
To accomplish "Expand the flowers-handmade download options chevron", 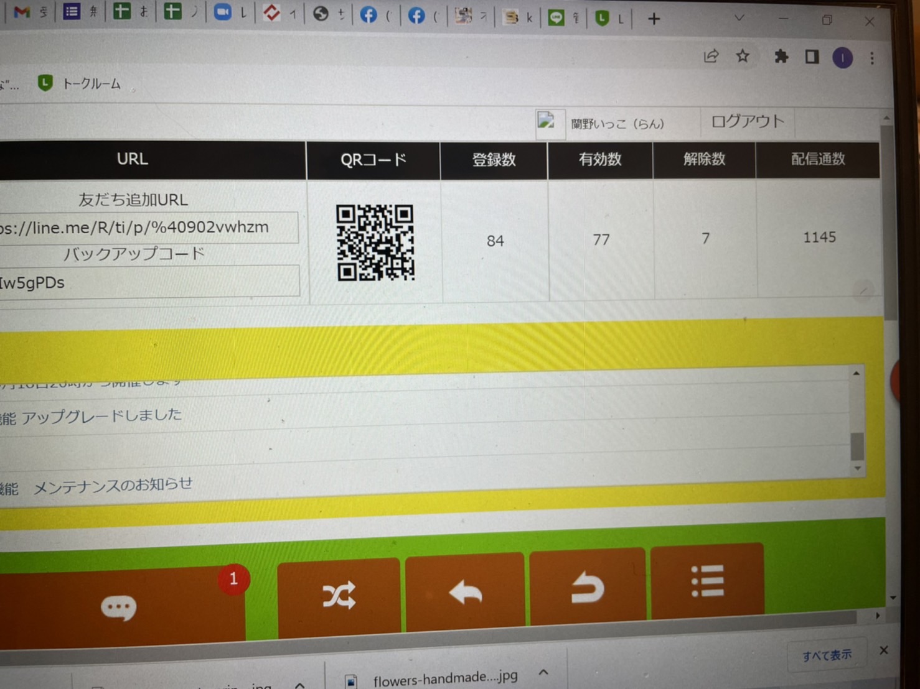I will tap(543, 672).
